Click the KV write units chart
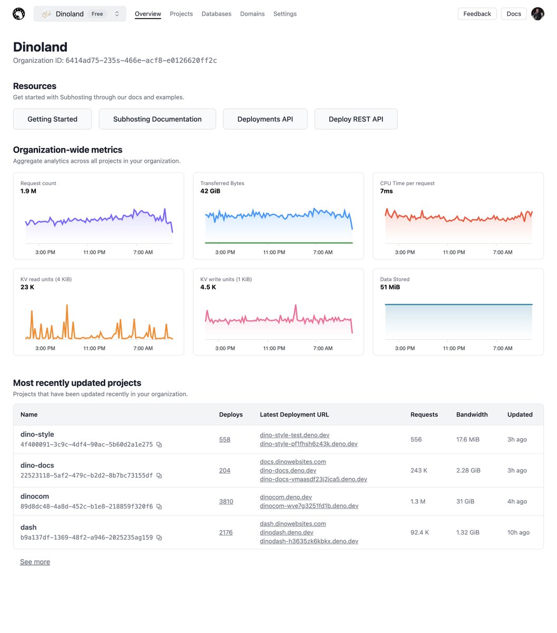 tap(278, 312)
